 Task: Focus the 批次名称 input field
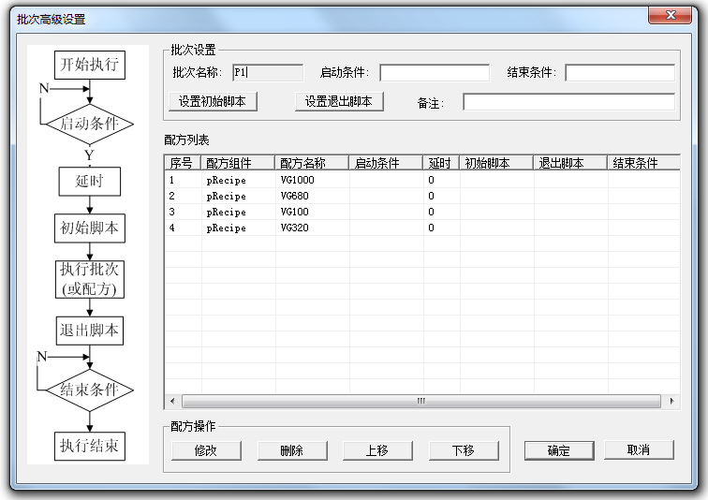pyautogui.click(x=268, y=73)
